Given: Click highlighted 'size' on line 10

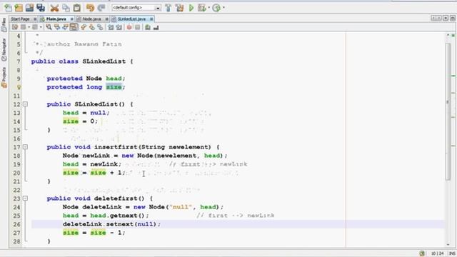Looking at the screenshot, I should [x=114, y=87].
